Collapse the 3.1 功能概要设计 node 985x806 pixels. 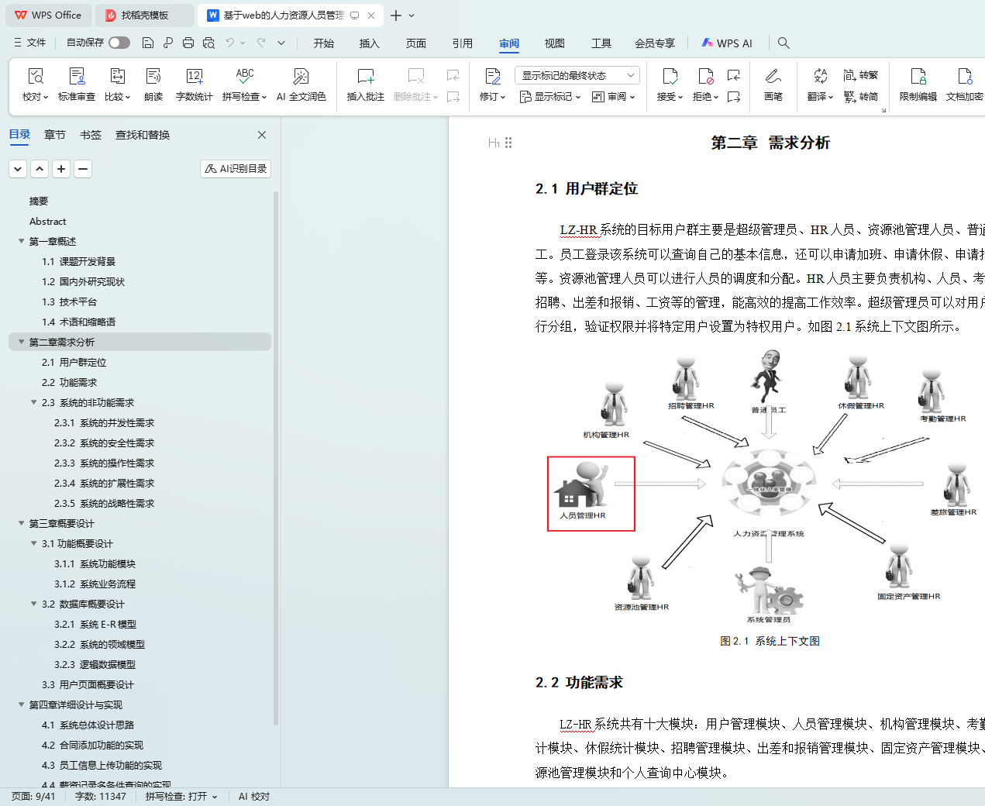point(33,543)
